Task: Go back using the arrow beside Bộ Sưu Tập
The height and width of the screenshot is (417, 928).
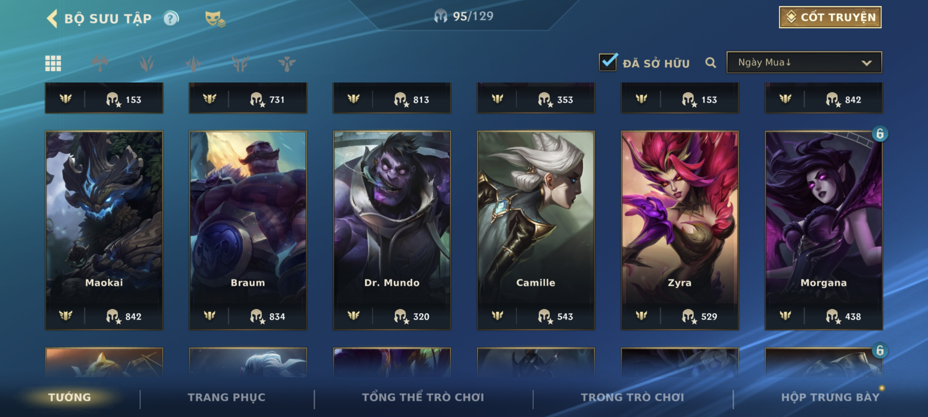Action: click(52, 18)
